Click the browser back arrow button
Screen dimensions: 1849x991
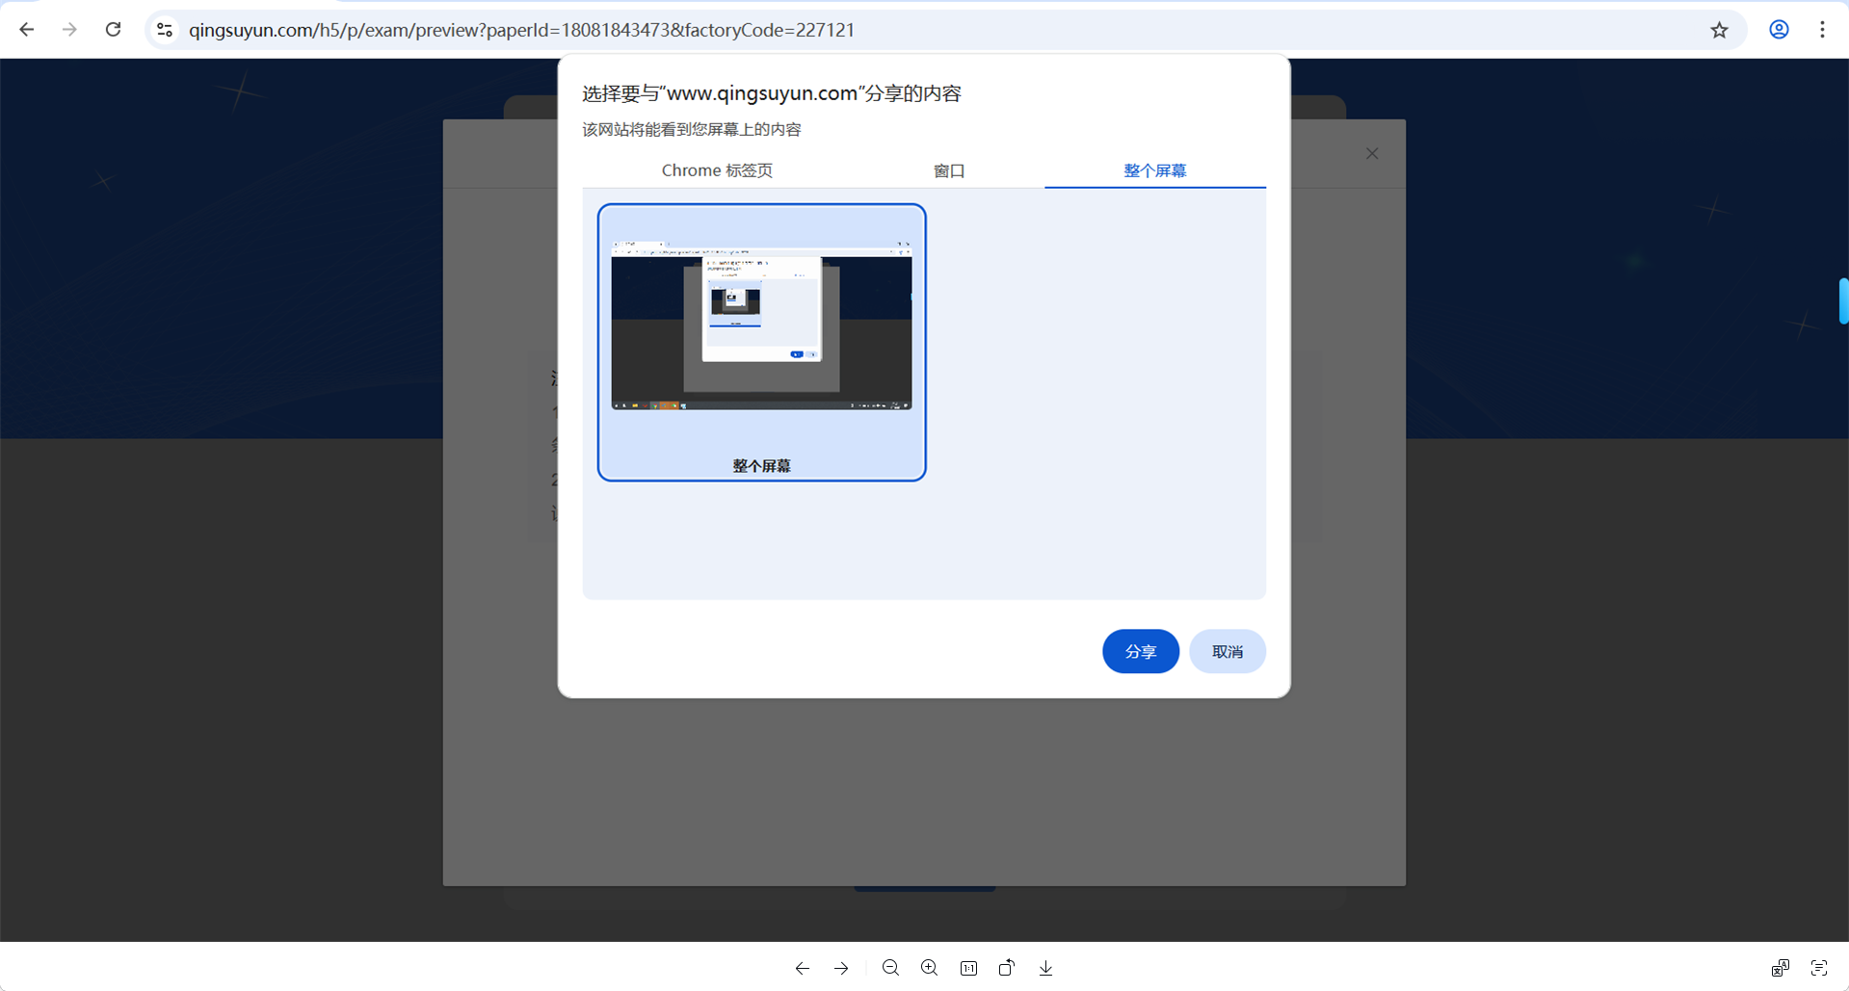27,30
